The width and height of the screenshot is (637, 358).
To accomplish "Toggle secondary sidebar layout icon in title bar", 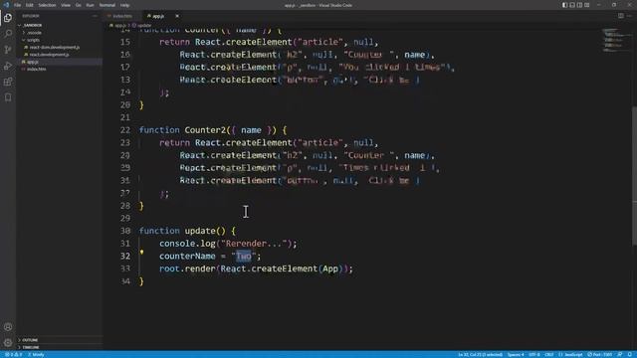I will click(579, 5).
